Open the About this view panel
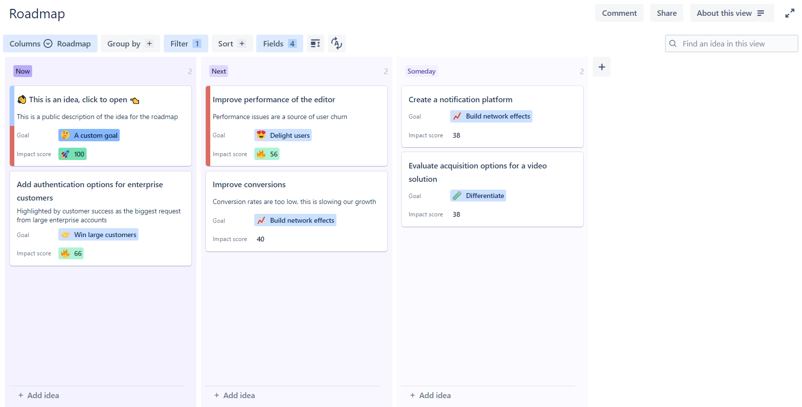Image resolution: width=802 pixels, height=407 pixels. point(731,13)
